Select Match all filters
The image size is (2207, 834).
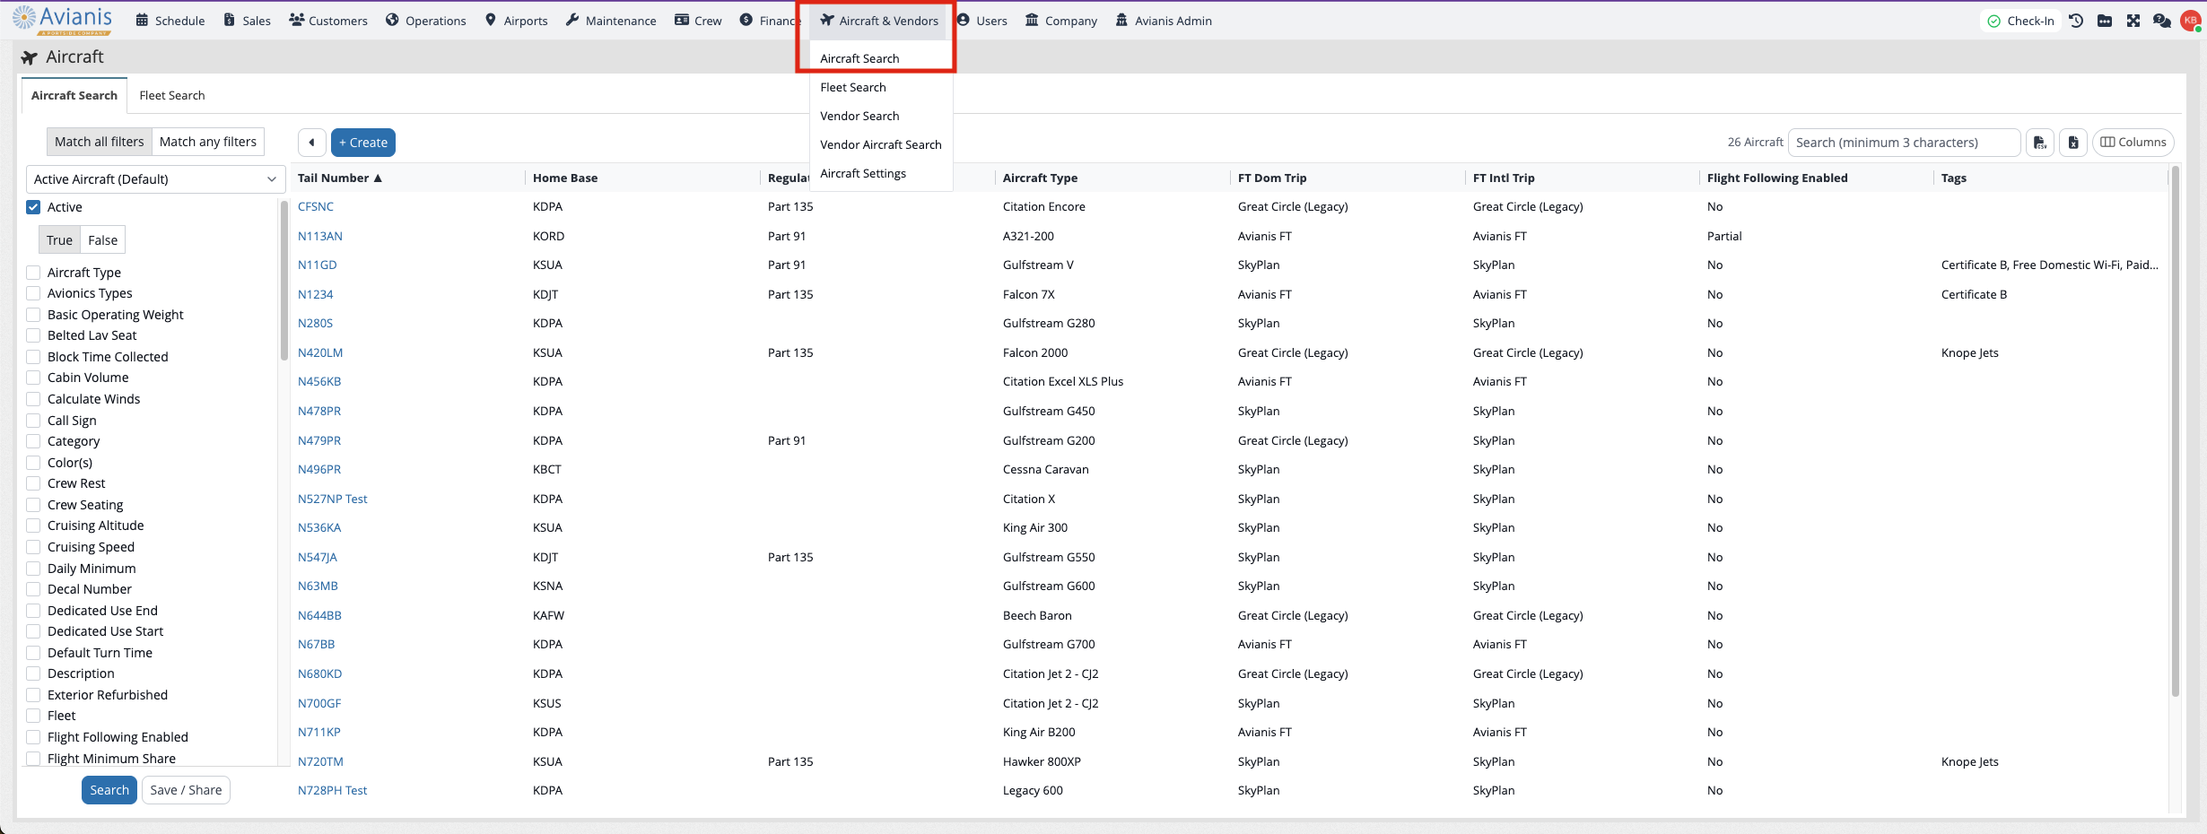[100, 142]
